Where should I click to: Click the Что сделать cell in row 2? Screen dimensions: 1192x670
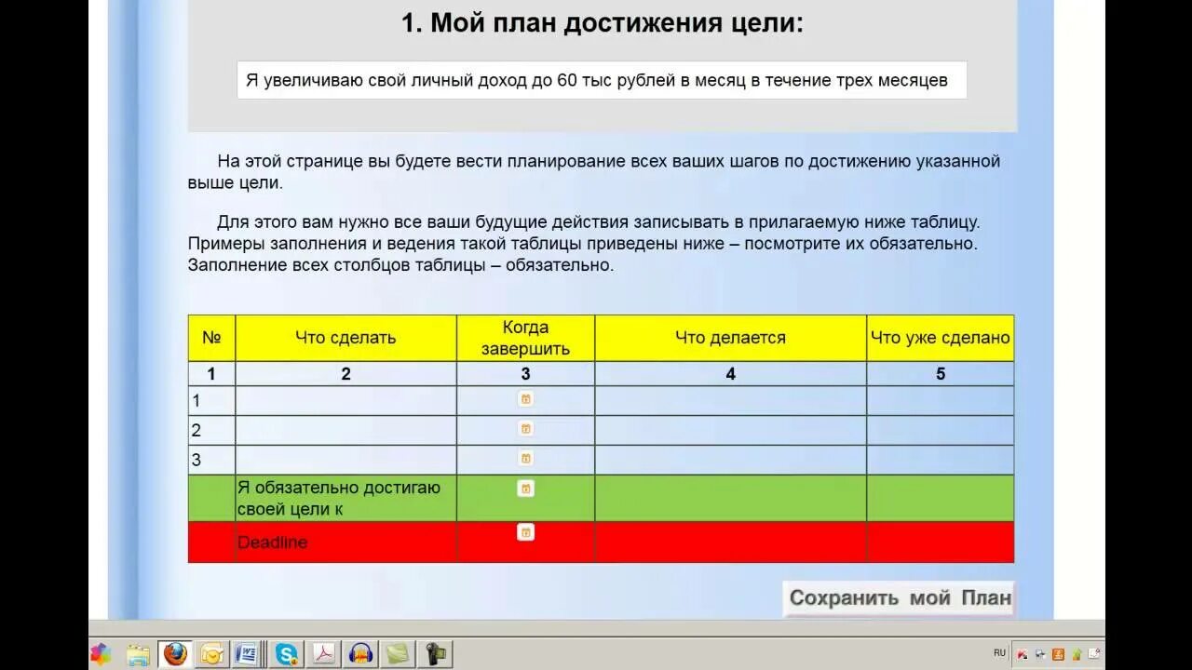(345, 431)
